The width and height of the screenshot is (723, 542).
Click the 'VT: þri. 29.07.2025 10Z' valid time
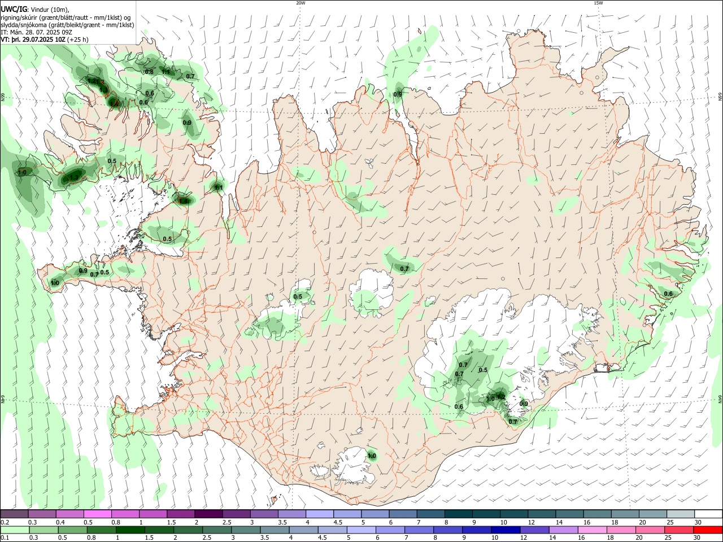click(x=33, y=40)
